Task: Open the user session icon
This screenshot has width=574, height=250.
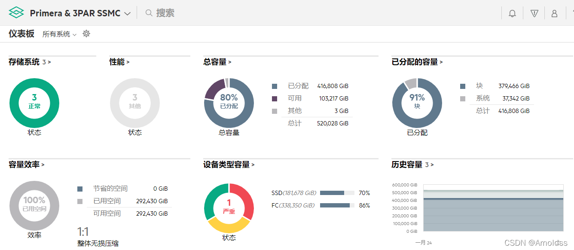Action: [x=554, y=13]
